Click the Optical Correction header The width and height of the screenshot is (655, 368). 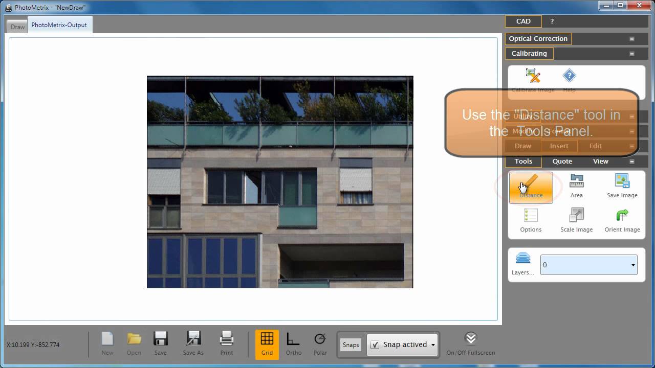(538, 39)
